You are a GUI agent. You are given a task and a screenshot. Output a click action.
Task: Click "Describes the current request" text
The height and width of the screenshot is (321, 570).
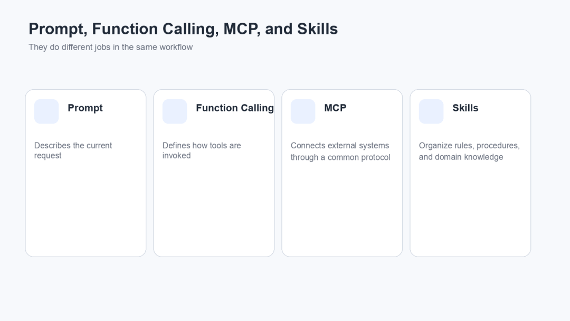pos(73,150)
